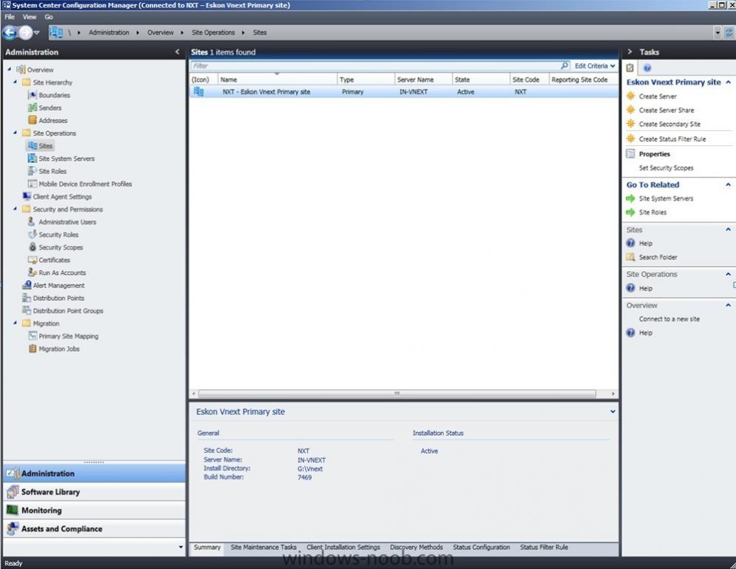Switch to the Assets and Compliance workspace
The image size is (736, 569).
[94, 528]
